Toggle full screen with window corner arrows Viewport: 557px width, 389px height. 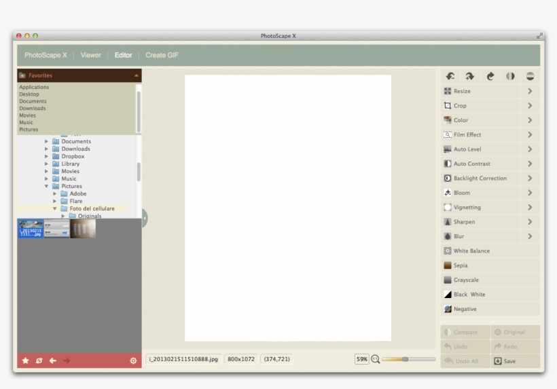click(539, 35)
